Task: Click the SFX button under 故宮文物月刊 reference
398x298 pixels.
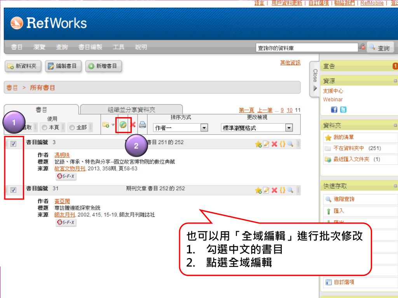Action: [66, 176]
